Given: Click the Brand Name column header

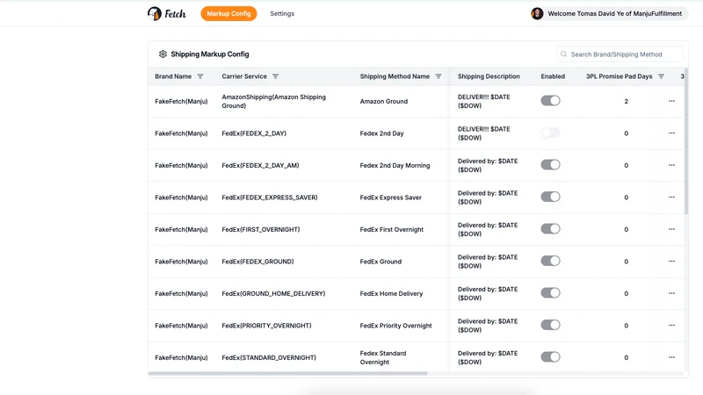Looking at the screenshot, I should [173, 76].
